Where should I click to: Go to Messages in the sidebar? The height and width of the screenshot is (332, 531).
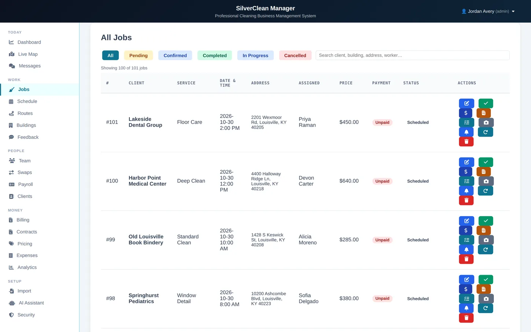coord(39,66)
